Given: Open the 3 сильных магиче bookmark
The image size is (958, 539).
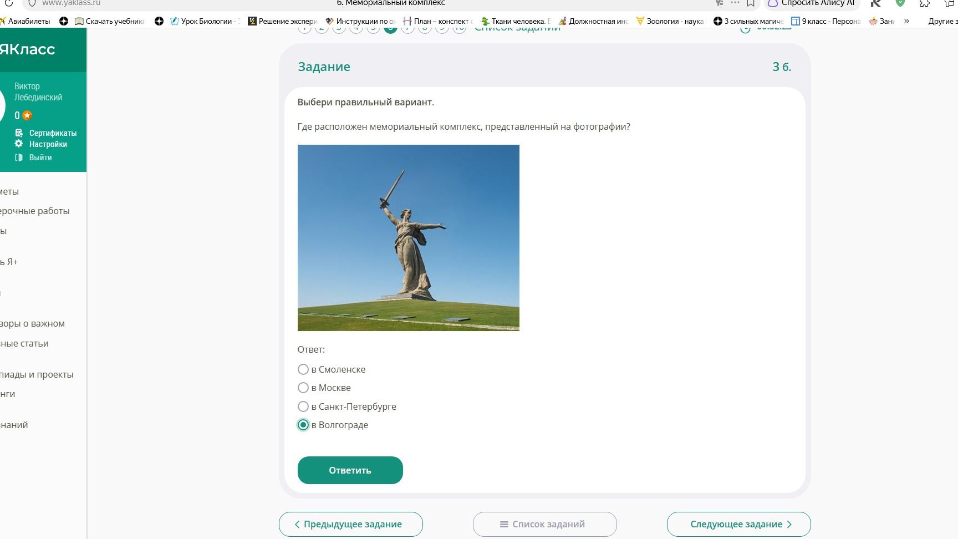Looking at the screenshot, I should (x=748, y=21).
